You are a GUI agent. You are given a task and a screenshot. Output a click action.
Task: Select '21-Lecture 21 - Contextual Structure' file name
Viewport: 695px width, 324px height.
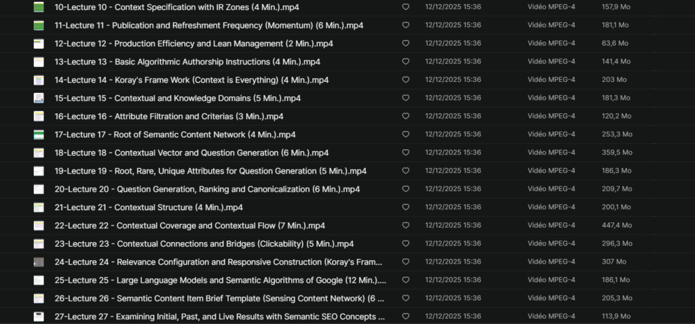[x=149, y=207]
